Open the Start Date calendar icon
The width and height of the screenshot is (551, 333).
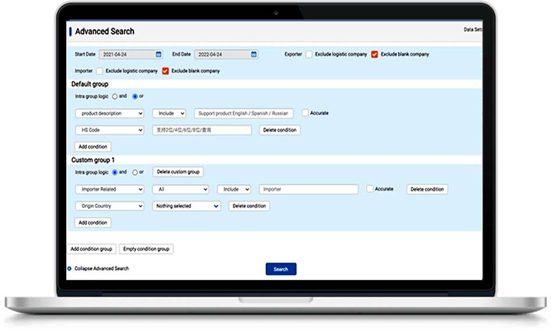click(158, 54)
